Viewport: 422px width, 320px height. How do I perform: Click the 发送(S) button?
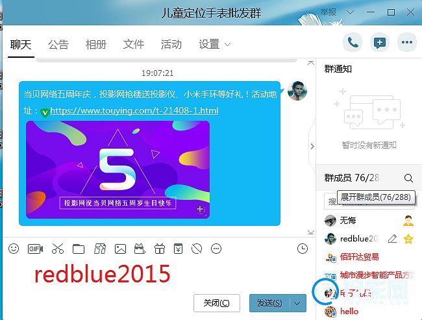tap(269, 303)
